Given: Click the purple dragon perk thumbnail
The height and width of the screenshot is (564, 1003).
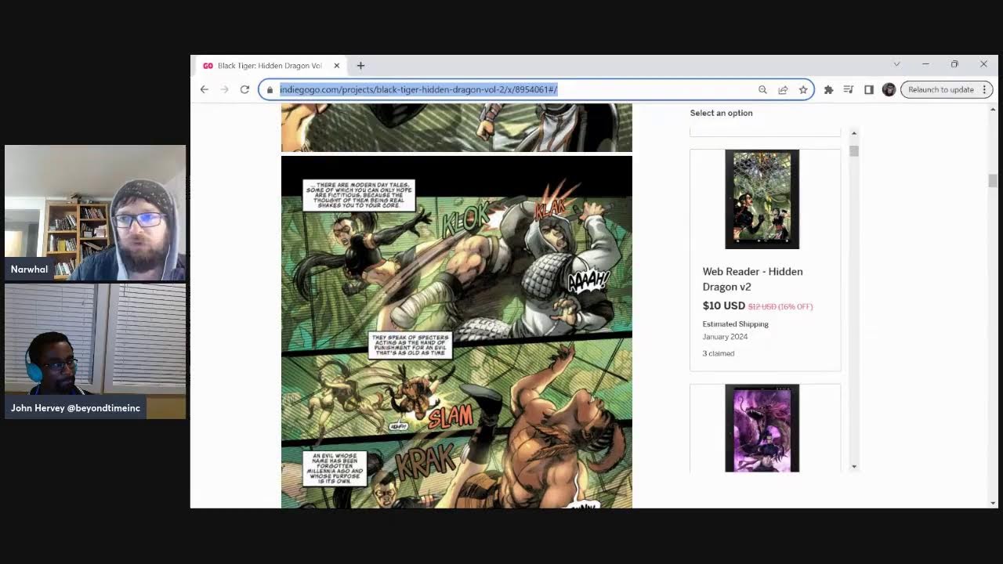Looking at the screenshot, I should [762, 428].
